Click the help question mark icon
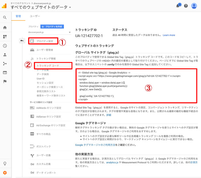Viewport: 201px width, 178px height. [x=186, y=6]
